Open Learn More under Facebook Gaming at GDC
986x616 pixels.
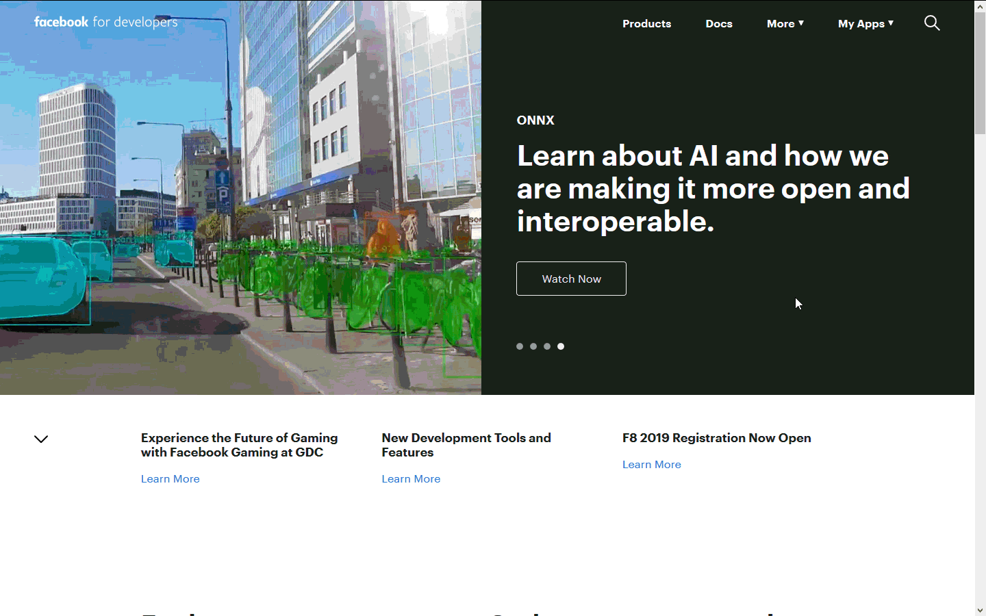[x=170, y=478]
